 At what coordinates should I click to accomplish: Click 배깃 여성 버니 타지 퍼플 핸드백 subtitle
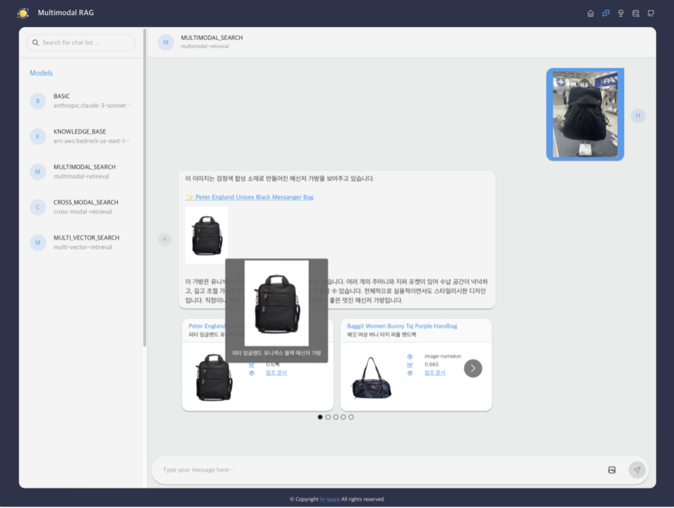point(382,334)
